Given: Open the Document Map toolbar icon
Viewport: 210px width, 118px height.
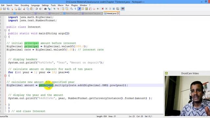Looking at the screenshot, I should (87, 9).
